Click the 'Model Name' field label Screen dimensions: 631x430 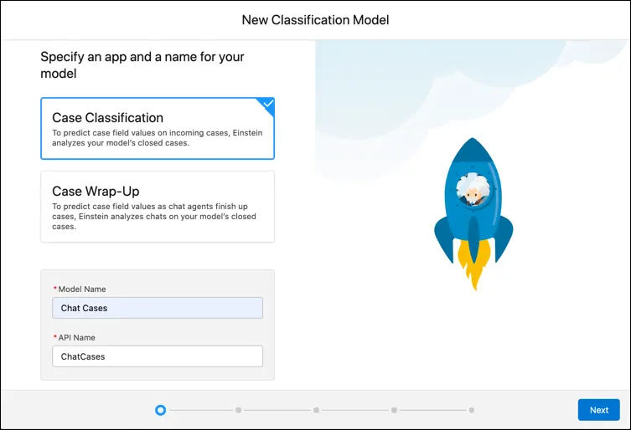tap(81, 289)
